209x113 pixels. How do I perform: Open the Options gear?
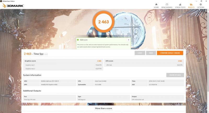pyautogui.click(x=201, y=6)
